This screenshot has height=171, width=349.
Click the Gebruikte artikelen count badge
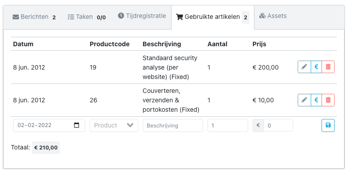coord(245,18)
